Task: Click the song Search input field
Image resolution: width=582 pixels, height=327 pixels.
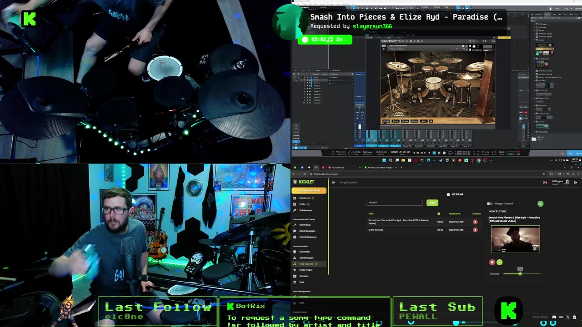Action: point(395,203)
